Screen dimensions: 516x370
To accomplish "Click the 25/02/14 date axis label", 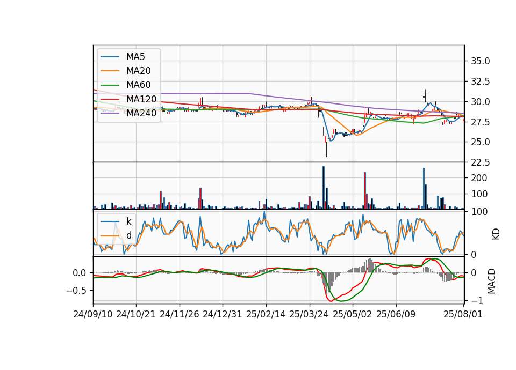I will click(266, 314).
